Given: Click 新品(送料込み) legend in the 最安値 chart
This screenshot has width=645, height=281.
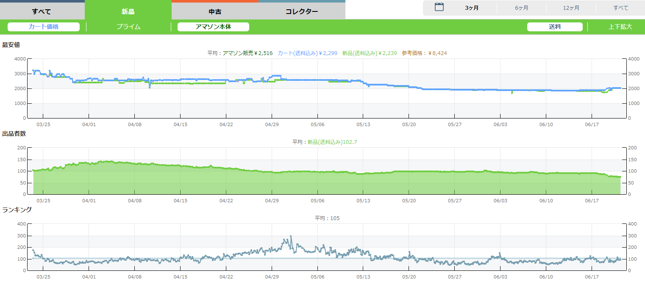Looking at the screenshot, I should click(369, 53).
